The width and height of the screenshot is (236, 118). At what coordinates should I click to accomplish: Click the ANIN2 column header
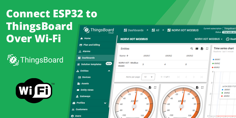pos(169,56)
